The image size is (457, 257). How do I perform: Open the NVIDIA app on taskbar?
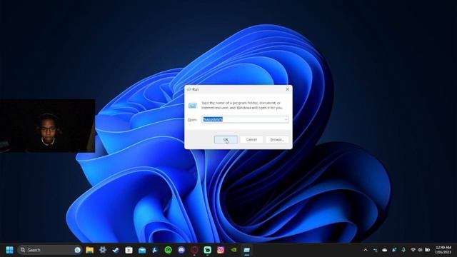pos(233,250)
